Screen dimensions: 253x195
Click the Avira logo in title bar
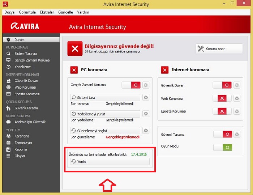click(5, 4)
